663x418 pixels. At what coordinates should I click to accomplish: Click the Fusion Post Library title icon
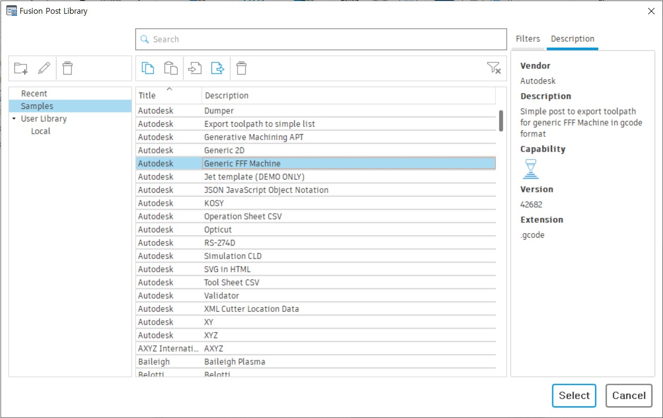click(11, 11)
